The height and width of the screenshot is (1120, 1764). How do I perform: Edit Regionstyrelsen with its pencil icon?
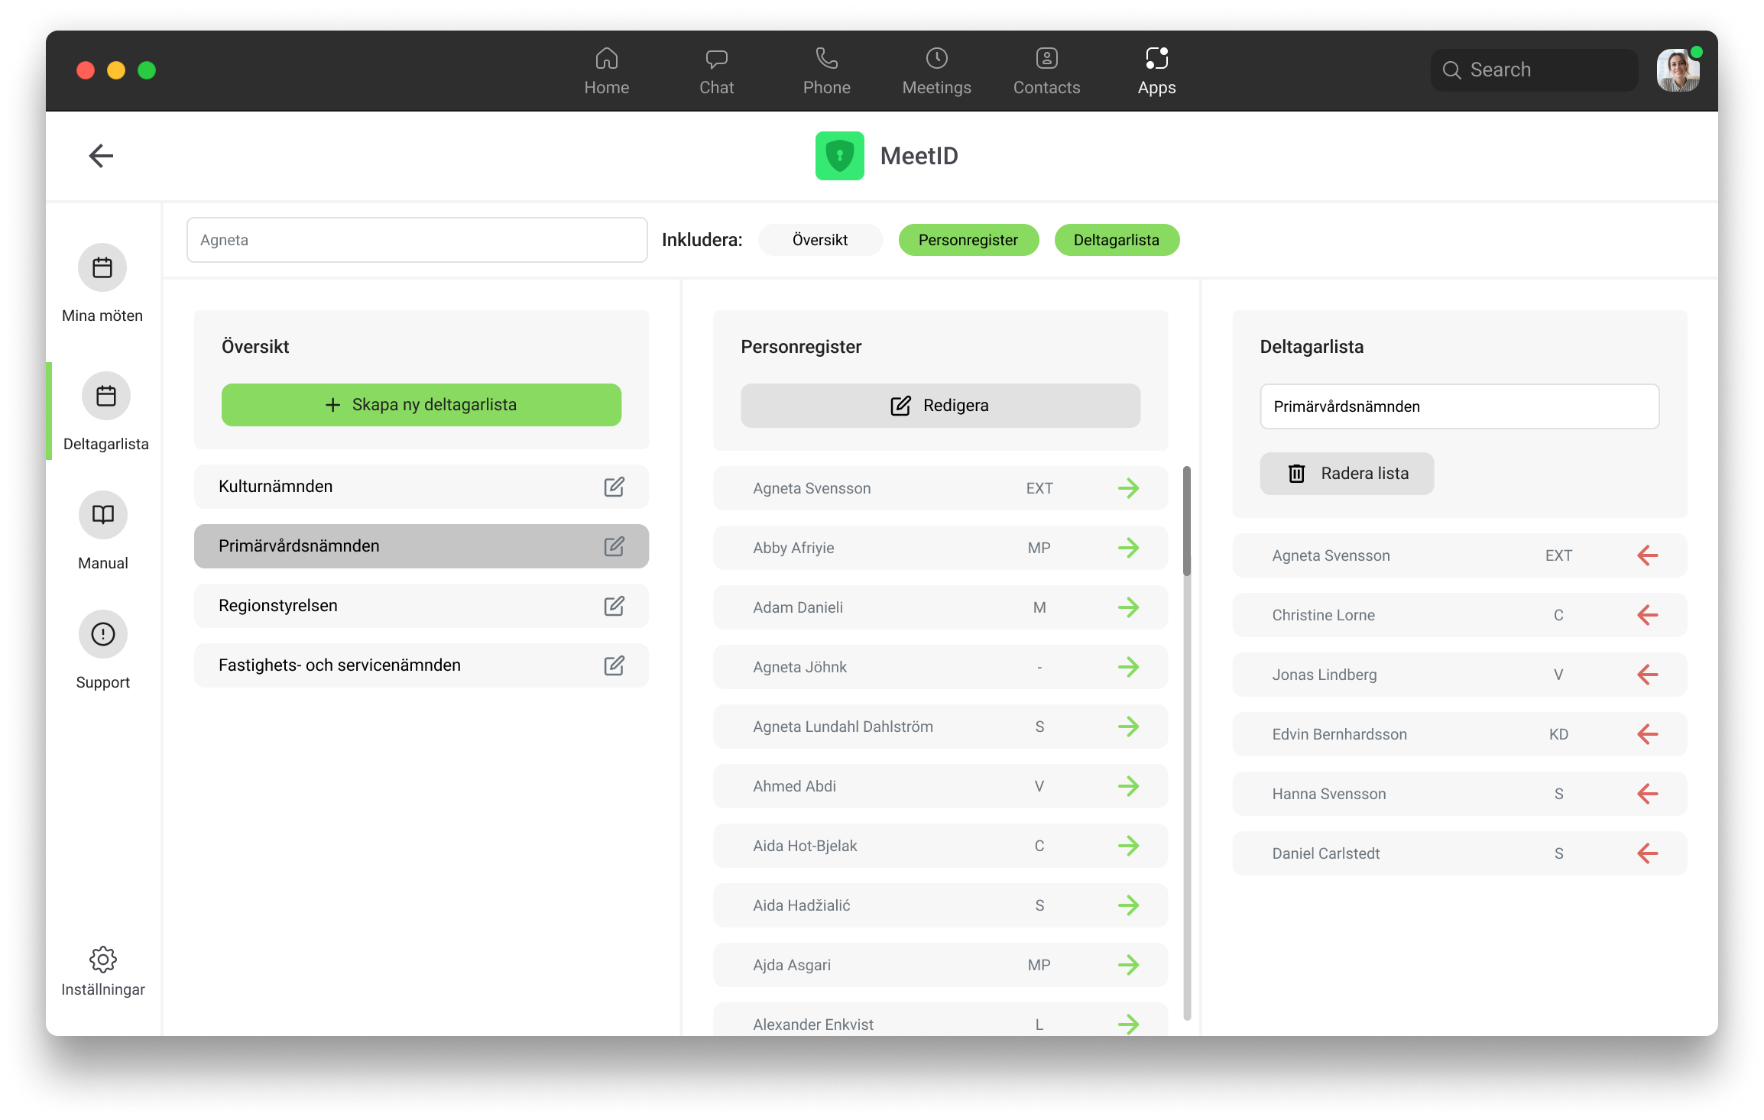click(x=614, y=605)
